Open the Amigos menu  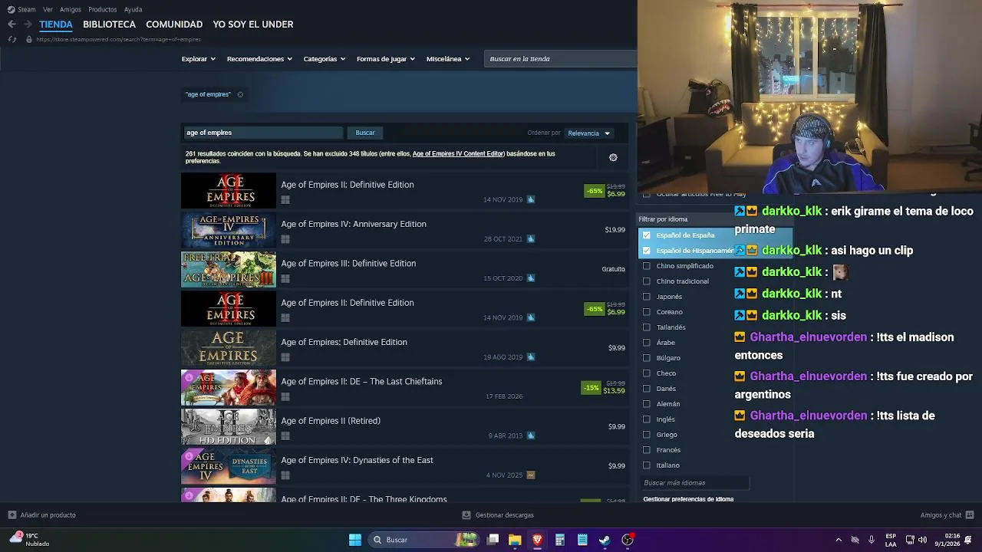tap(71, 9)
